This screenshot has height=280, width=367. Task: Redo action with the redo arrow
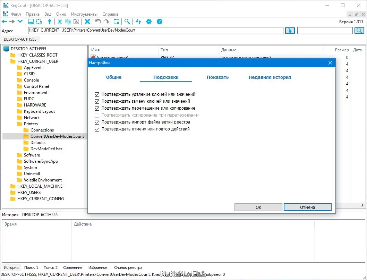pyautogui.click(x=106, y=22)
